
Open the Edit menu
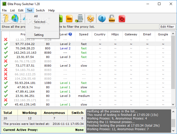click(x=21, y=10)
